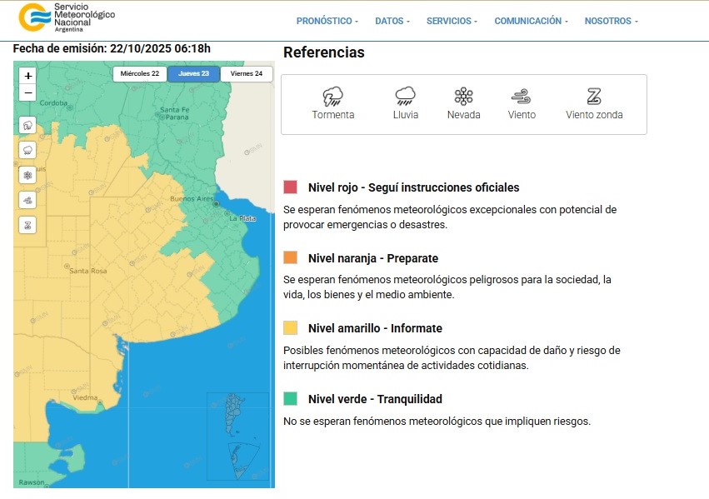Image resolution: width=709 pixels, height=499 pixels.
Task: Click the Nevada snowflake reference icon
Action: point(463,96)
